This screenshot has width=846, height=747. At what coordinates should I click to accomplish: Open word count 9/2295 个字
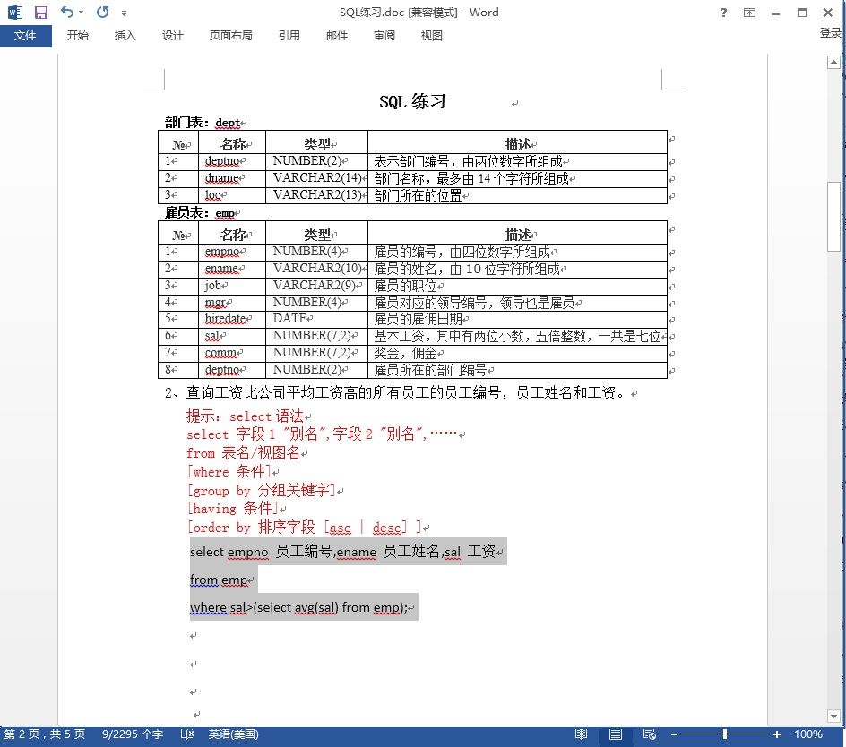tap(133, 734)
